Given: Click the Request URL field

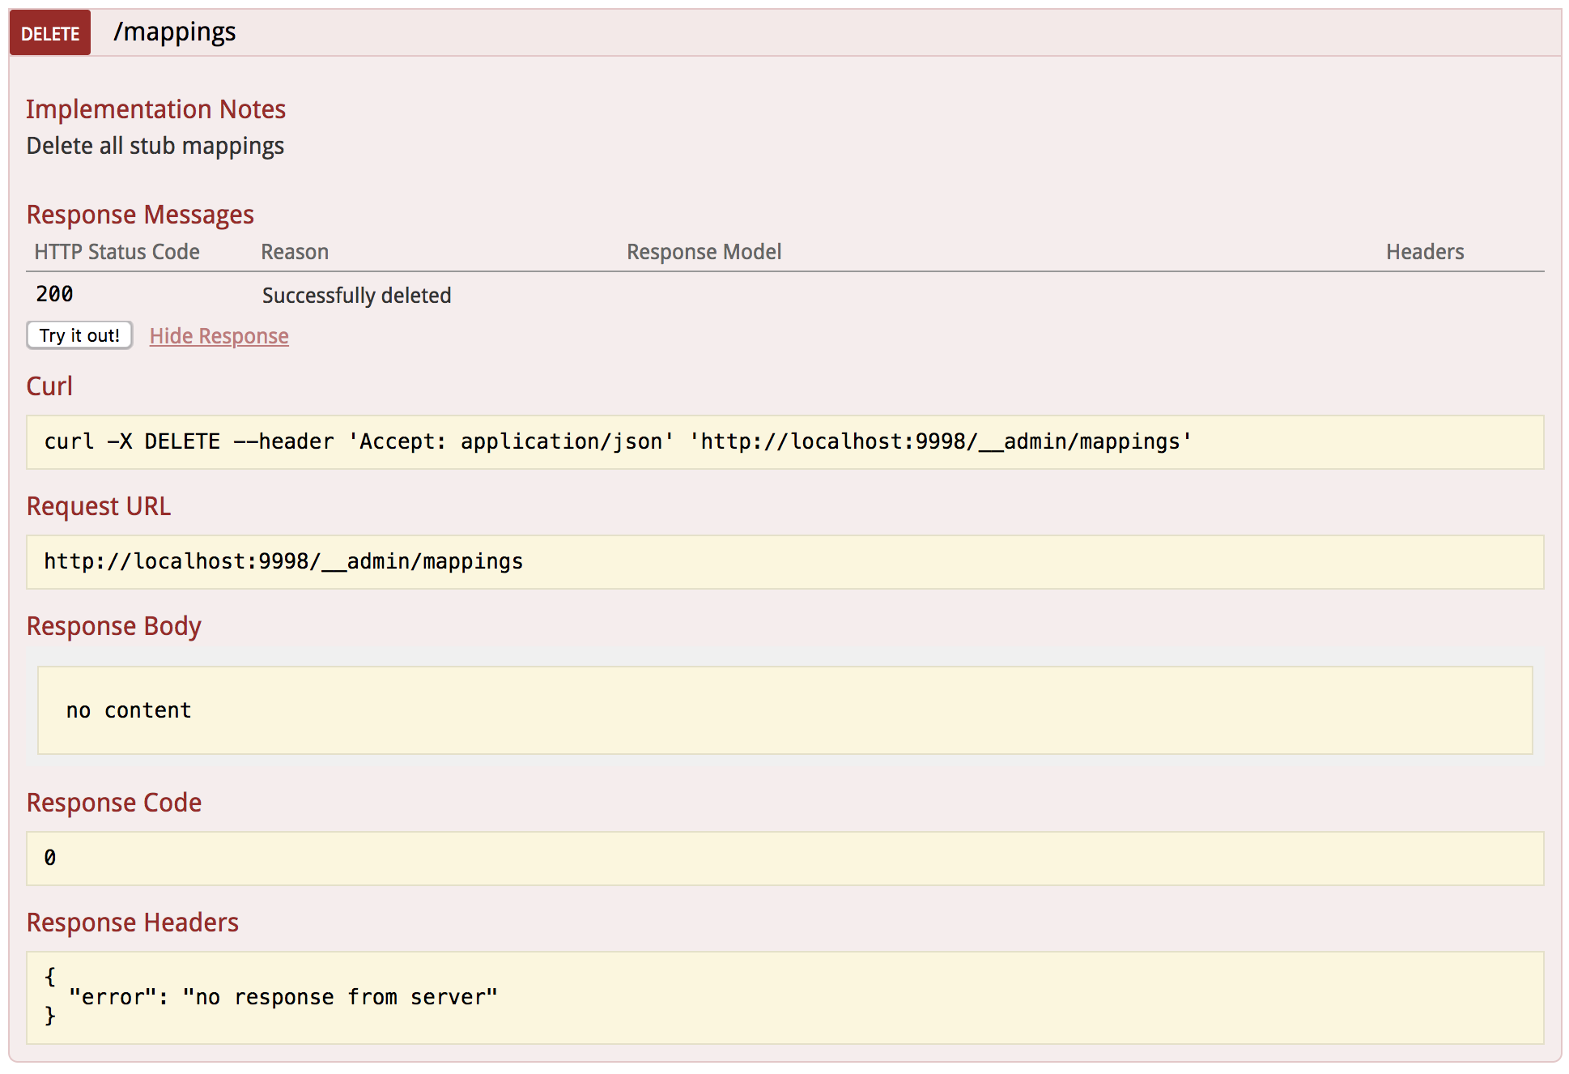Looking at the screenshot, I should click(284, 561).
